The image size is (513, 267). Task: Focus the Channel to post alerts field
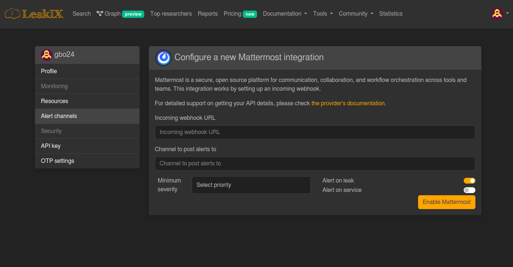(315, 164)
